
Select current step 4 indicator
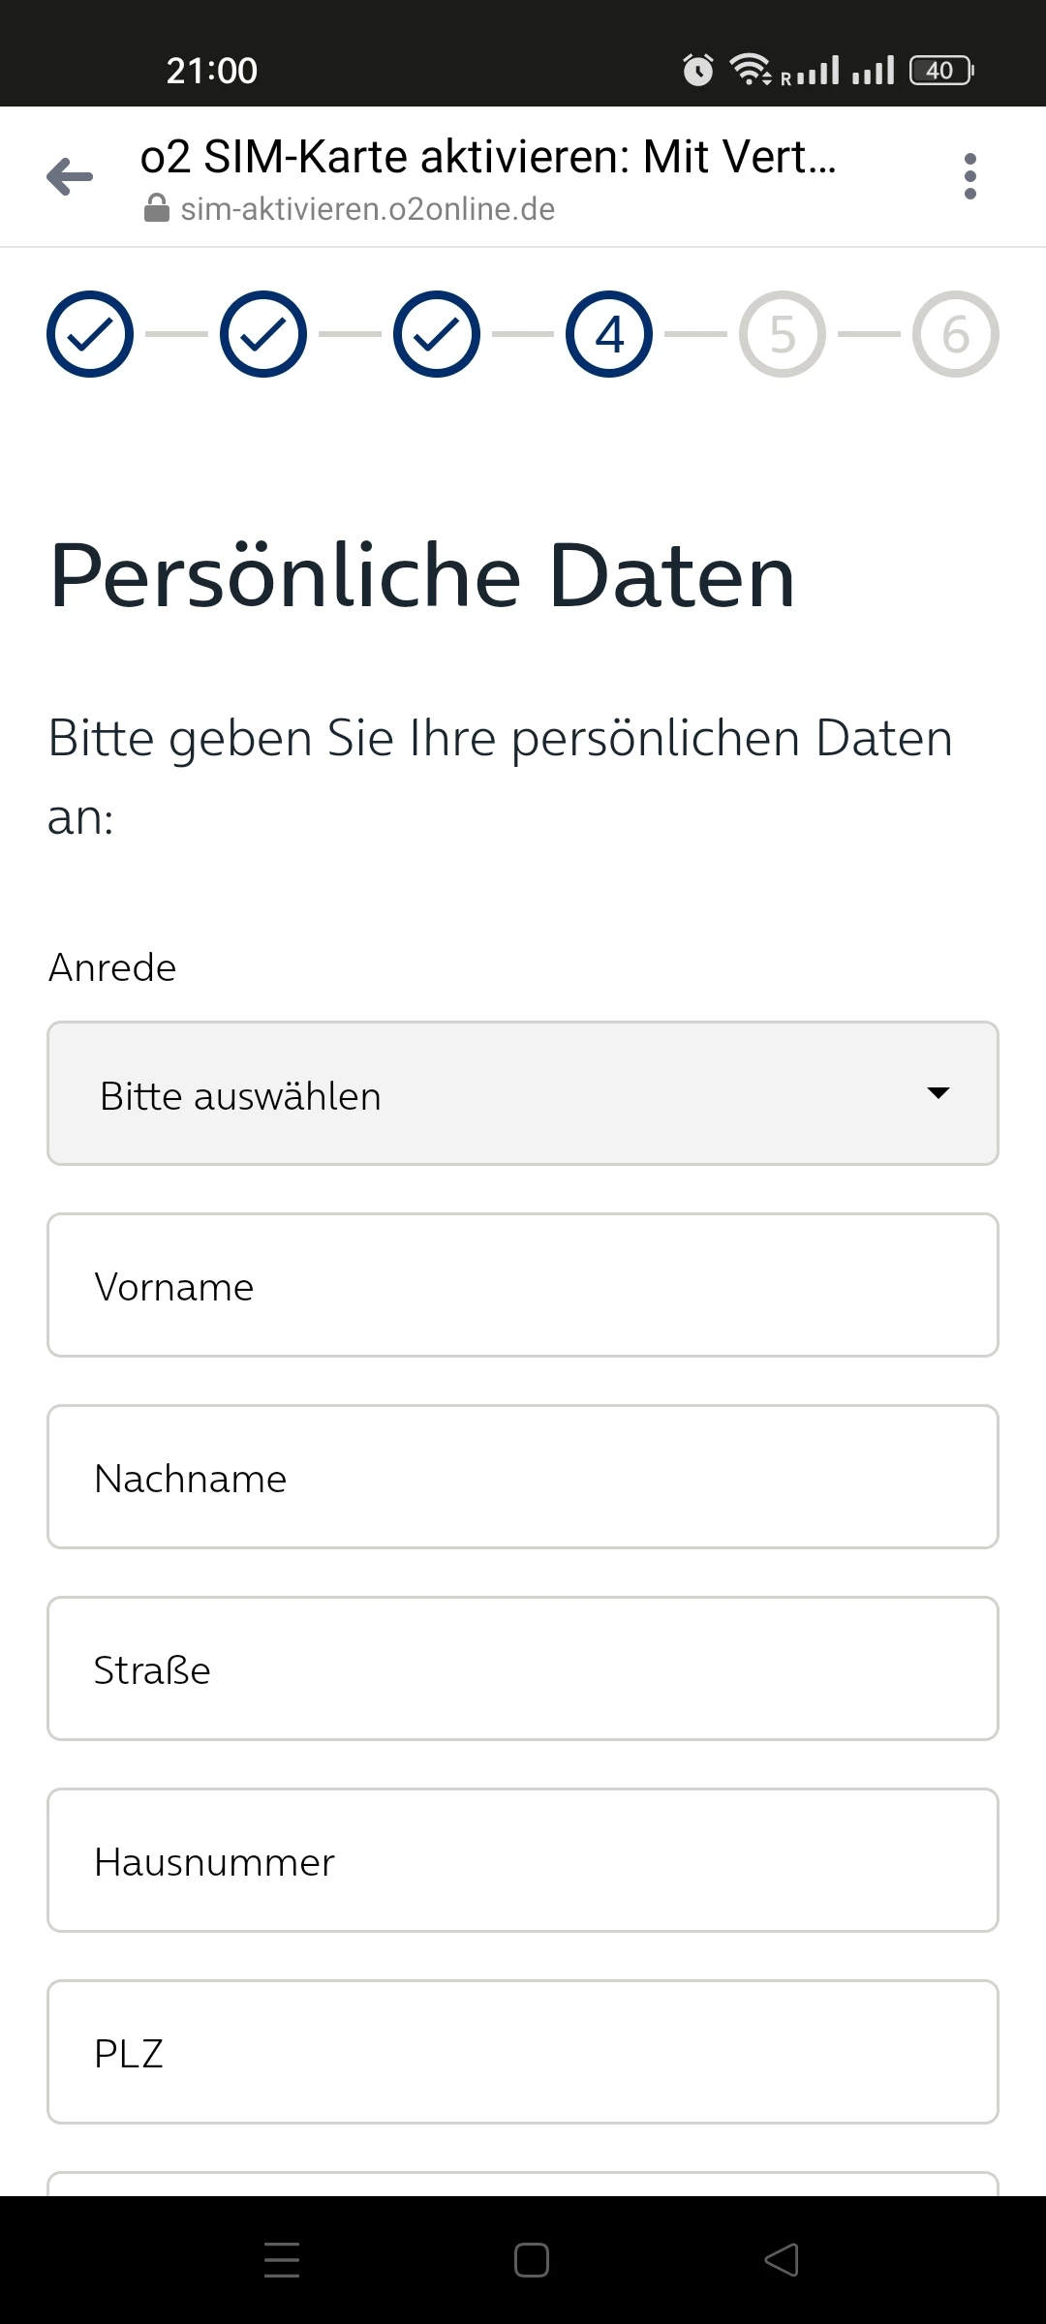point(609,334)
